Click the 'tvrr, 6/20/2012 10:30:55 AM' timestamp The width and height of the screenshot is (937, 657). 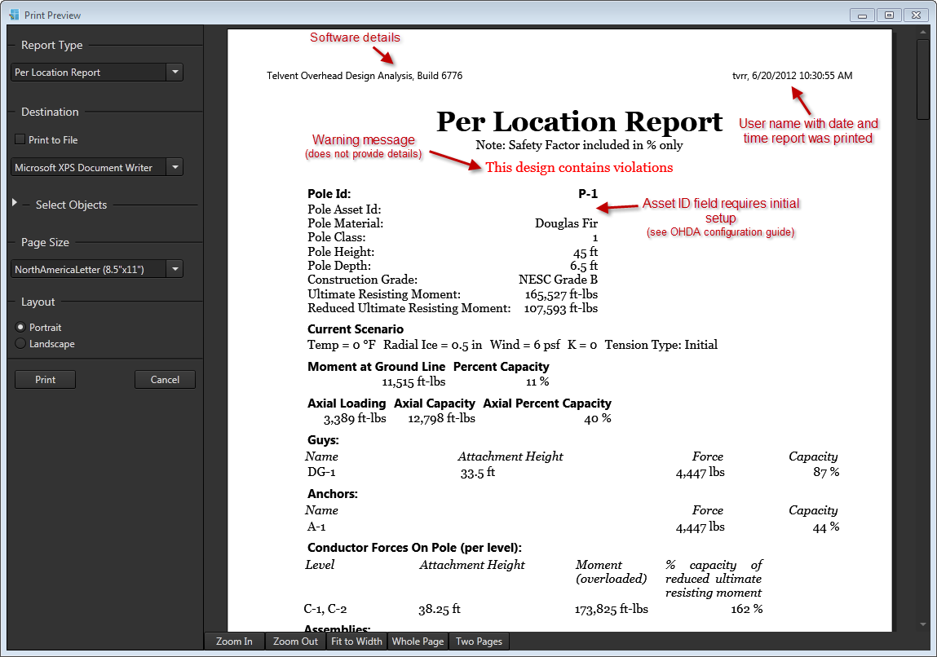point(793,76)
